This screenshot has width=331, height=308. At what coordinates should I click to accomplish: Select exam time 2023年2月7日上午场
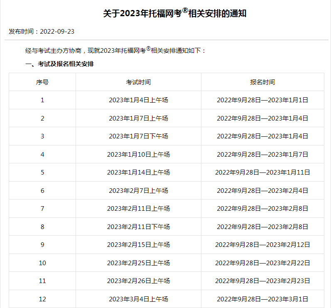(x=138, y=190)
